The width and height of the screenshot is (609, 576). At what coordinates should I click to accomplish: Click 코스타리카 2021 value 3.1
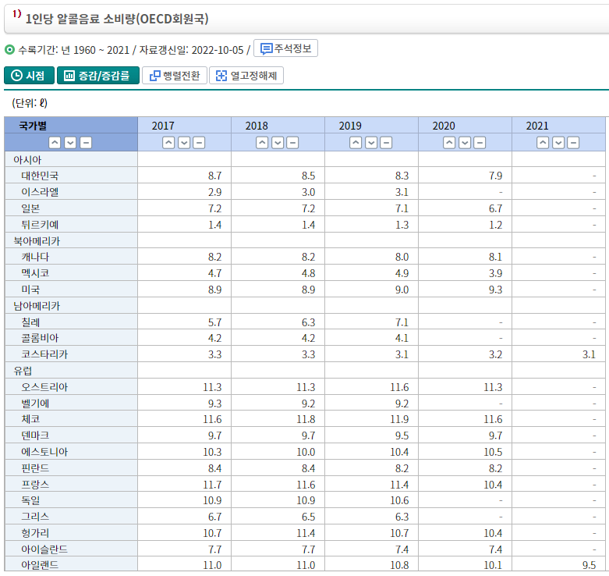pos(589,354)
